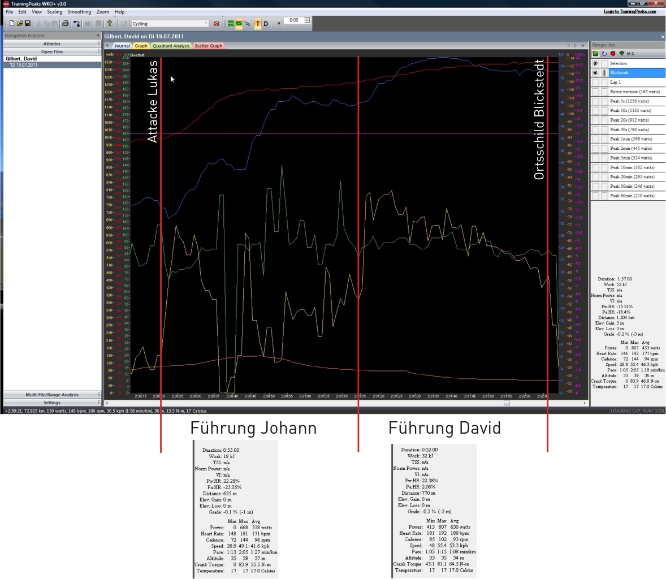Viewport: 666px width, 579px height.
Task: Select the Peak 30s (780 watts) range
Action: [x=629, y=129]
